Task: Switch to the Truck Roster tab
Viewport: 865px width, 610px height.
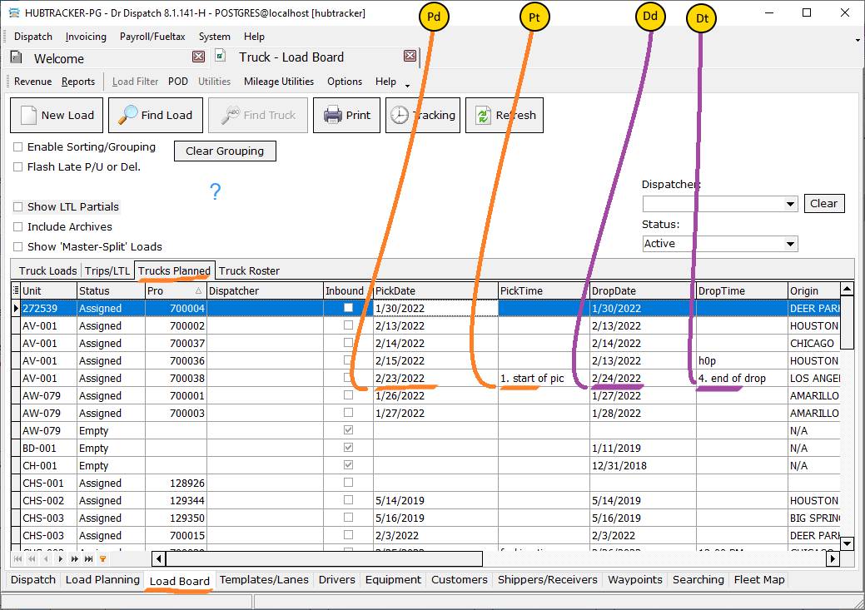Action: click(x=249, y=270)
